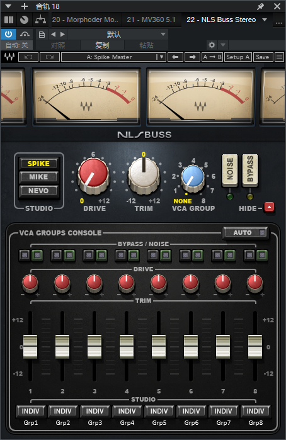
Task: Open the preset file document icon
Action: click(42, 35)
